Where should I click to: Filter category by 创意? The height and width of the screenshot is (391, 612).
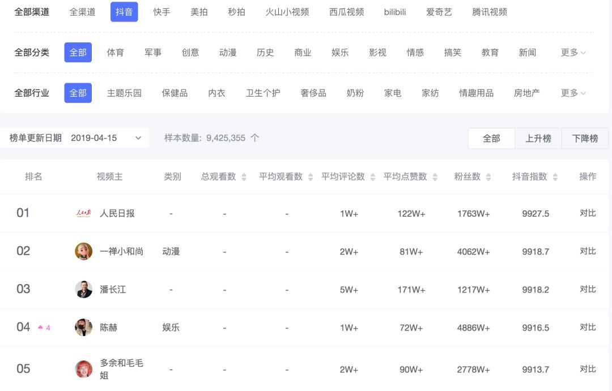pos(190,53)
